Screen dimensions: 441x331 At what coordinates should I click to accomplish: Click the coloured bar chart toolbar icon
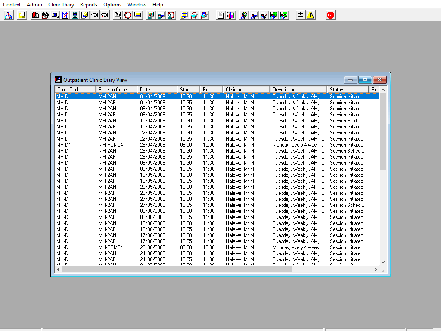coord(231,15)
